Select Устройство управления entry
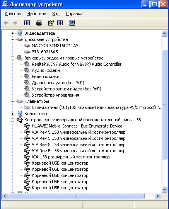Screen dimensions: 169x209 pos(55,95)
